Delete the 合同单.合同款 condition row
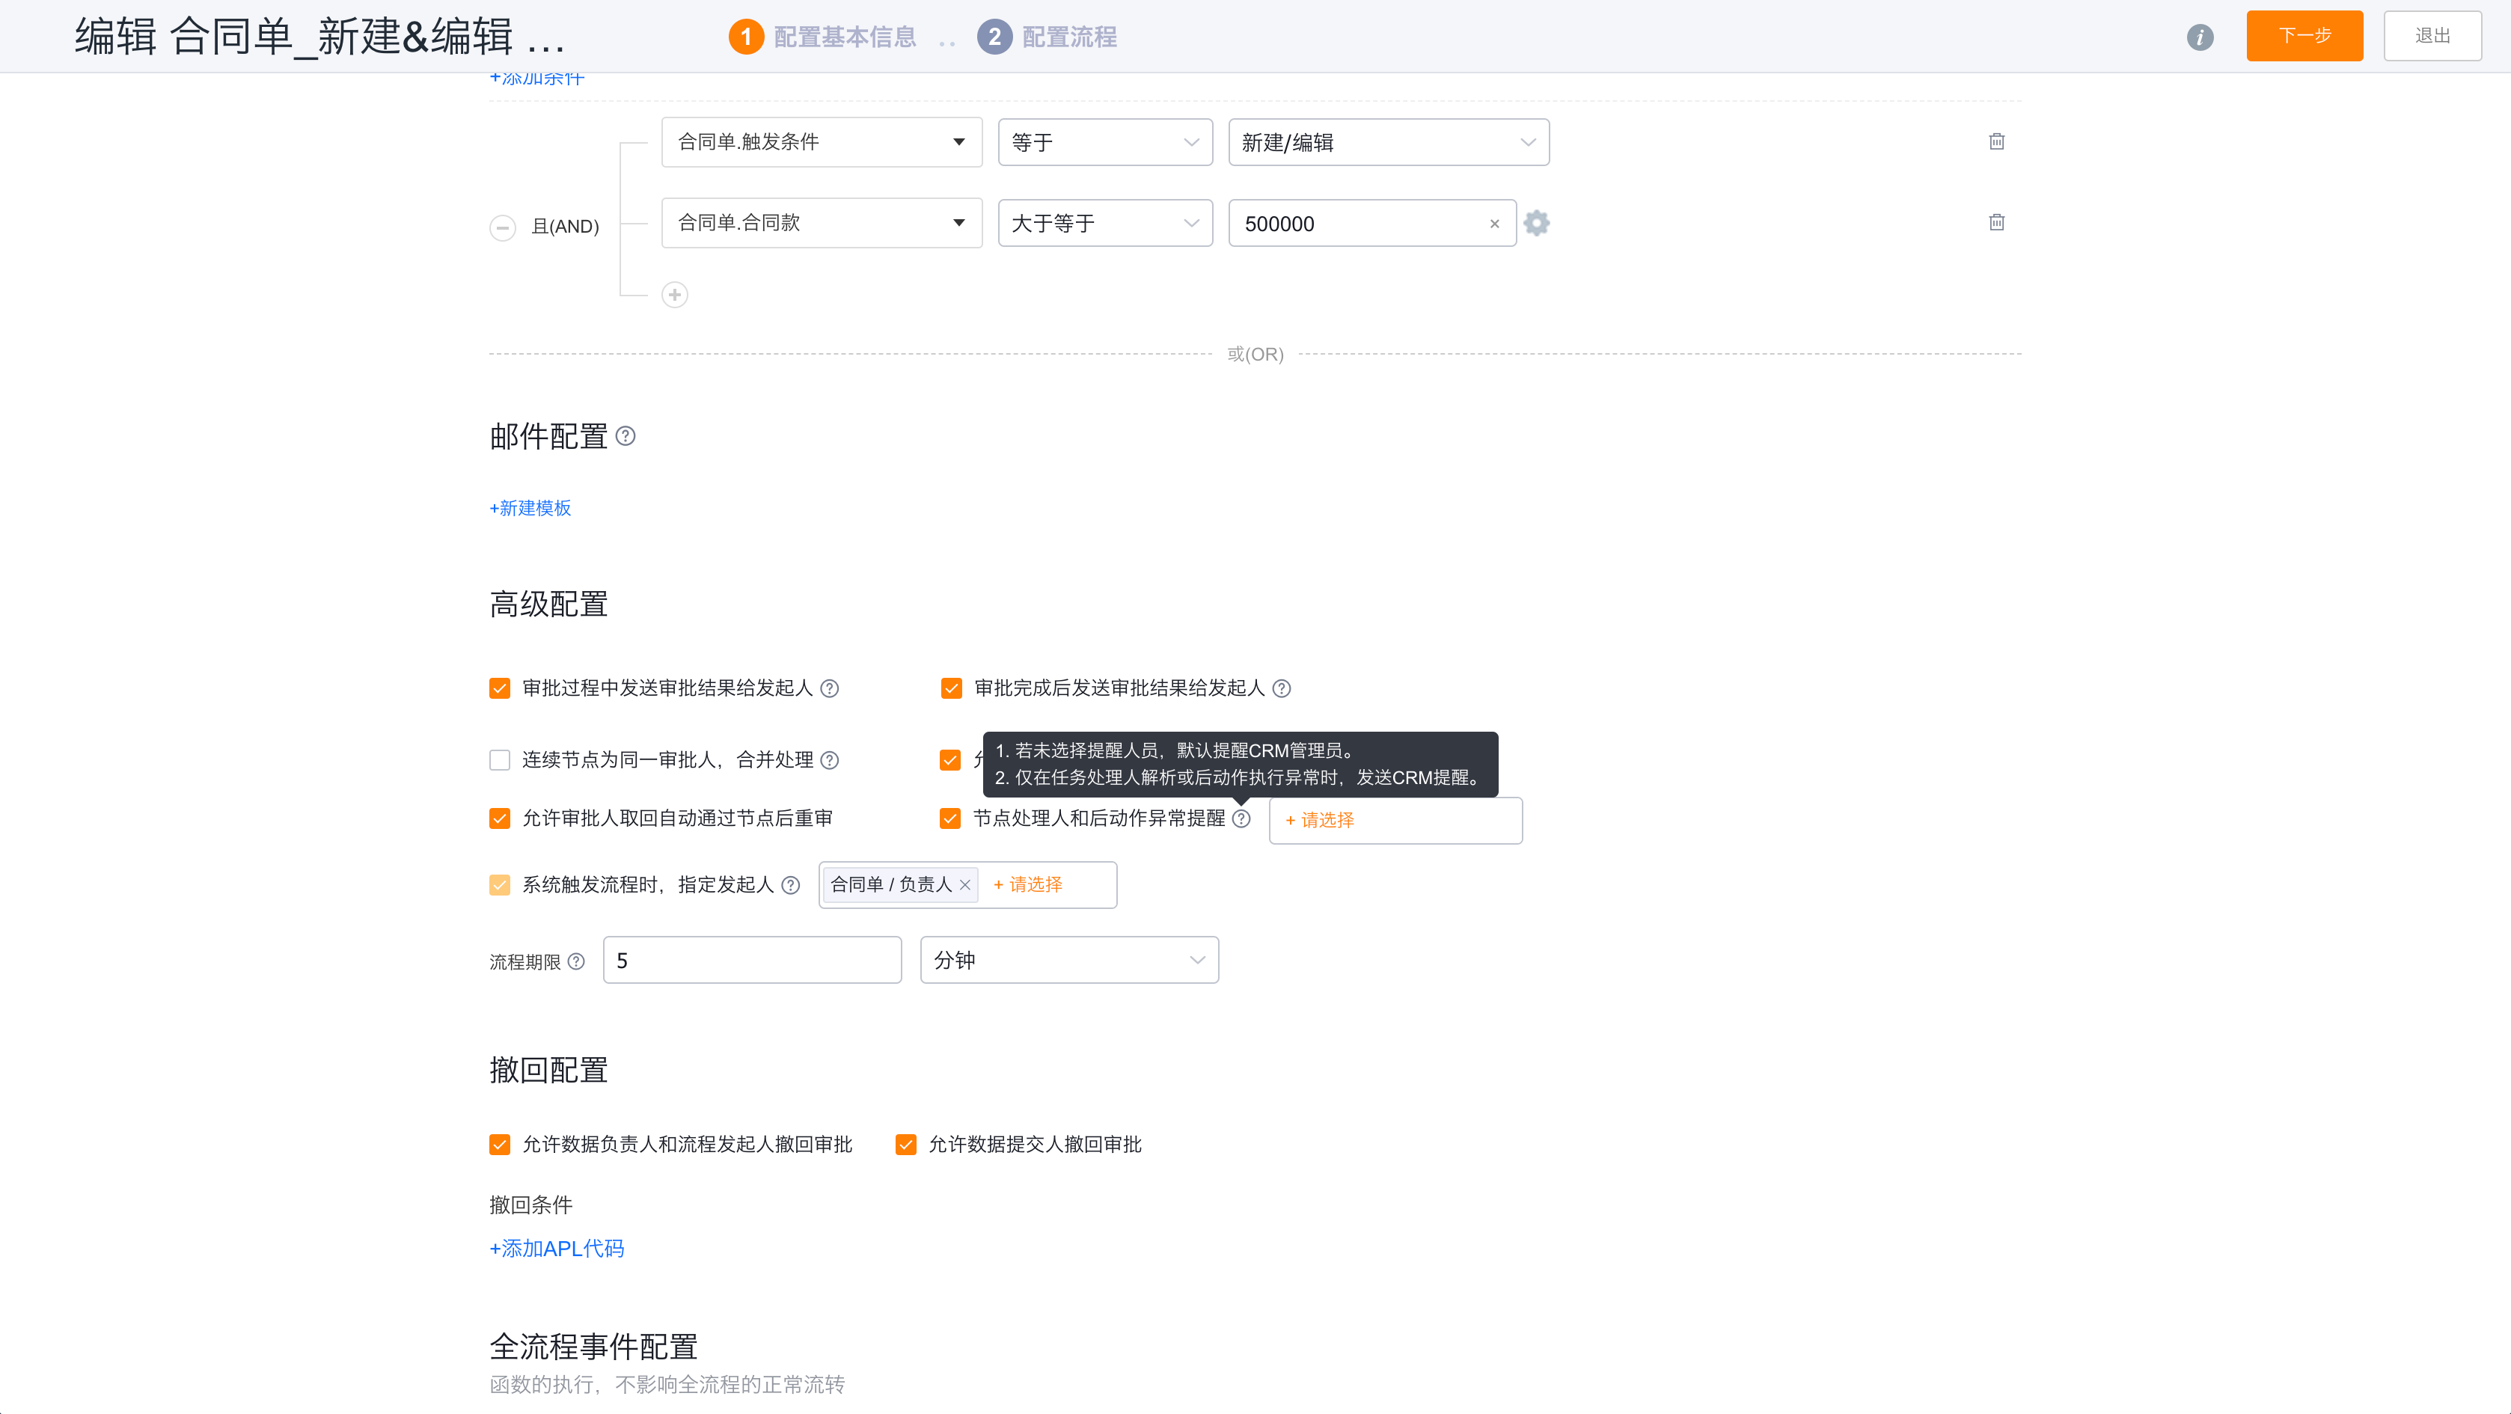This screenshot has width=2511, height=1414. pos(1996,223)
